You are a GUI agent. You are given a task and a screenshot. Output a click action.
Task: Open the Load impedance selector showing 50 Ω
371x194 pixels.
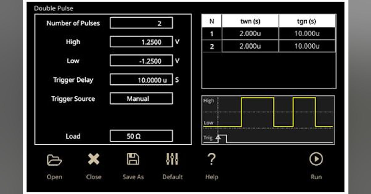click(141, 136)
